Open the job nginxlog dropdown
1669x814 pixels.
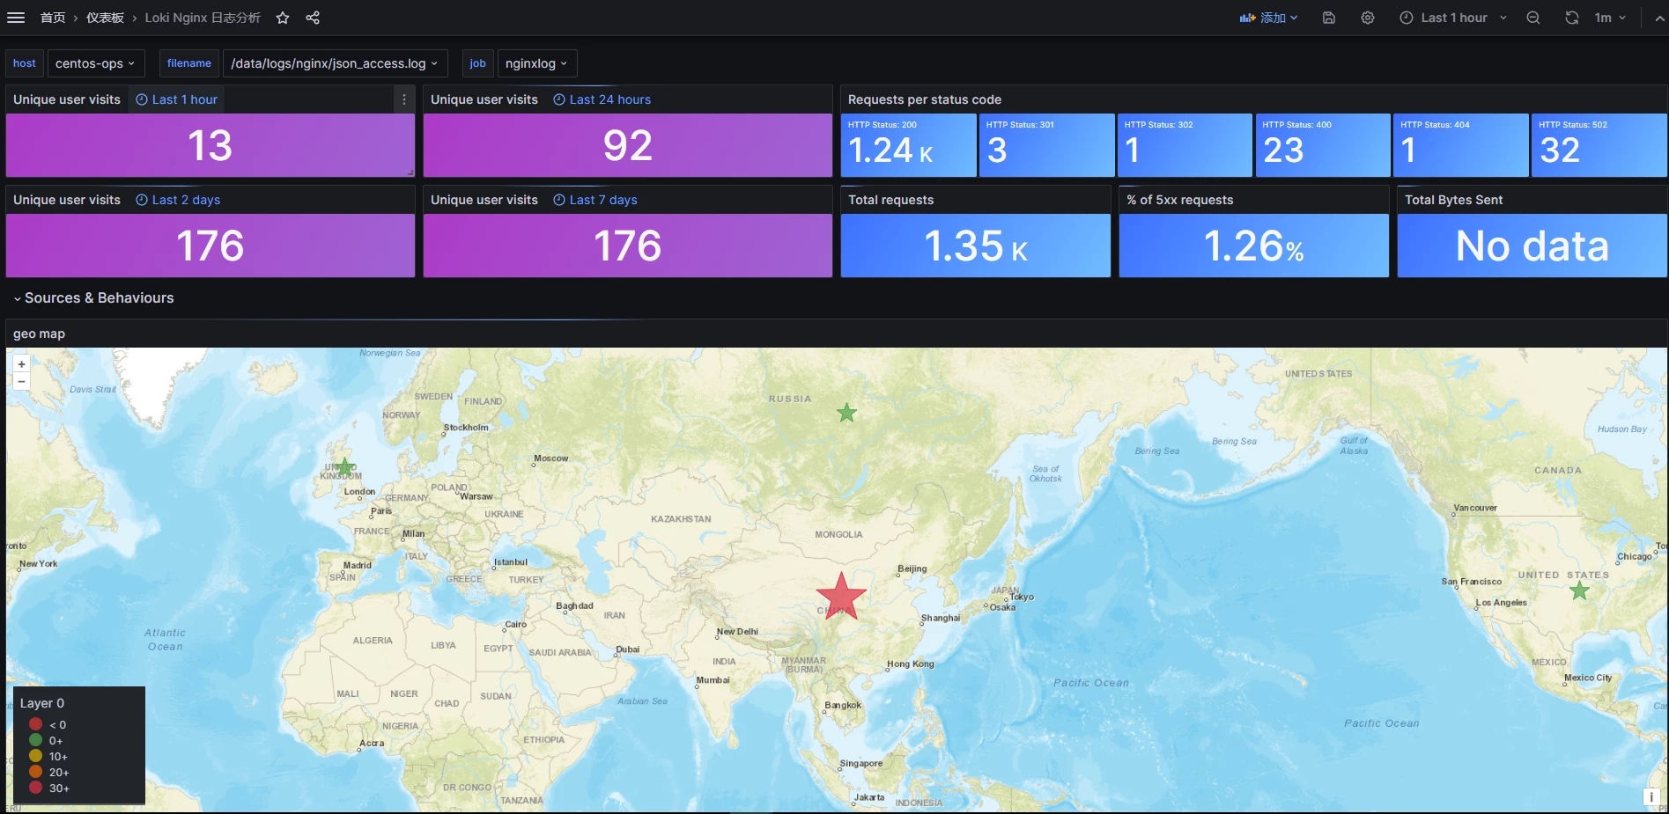pyautogui.click(x=536, y=63)
